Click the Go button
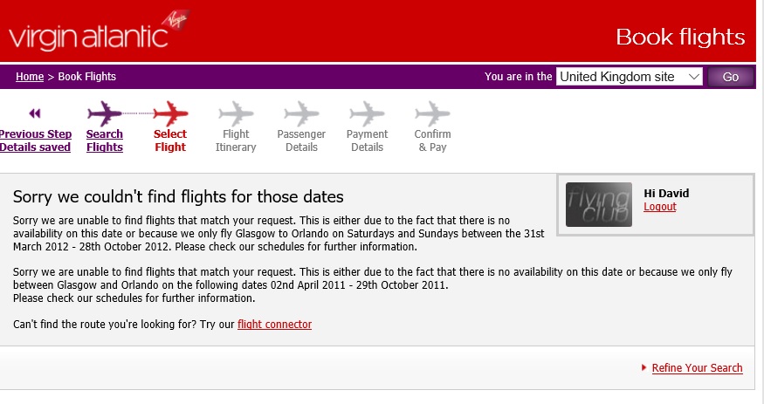The height and width of the screenshot is (404, 764). click(x=730, y=77)
